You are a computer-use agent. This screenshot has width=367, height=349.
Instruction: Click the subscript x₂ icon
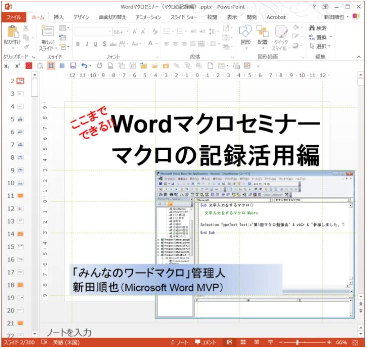tap(7, 66)
